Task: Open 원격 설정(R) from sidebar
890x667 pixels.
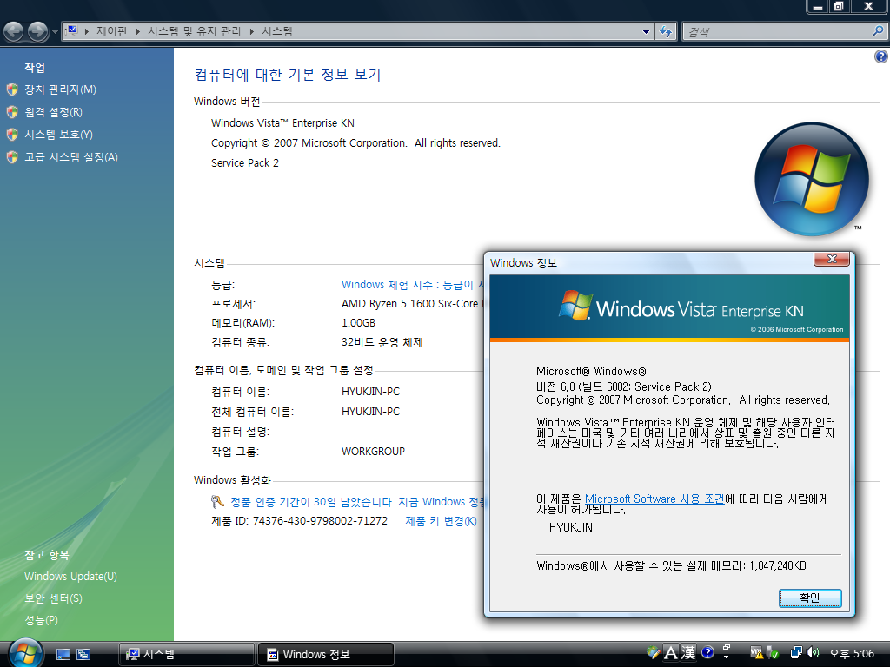Action: tap(53, 112)
